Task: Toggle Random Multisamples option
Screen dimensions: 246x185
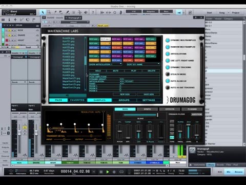Action: pyautogui.click(x=168, y=47)
